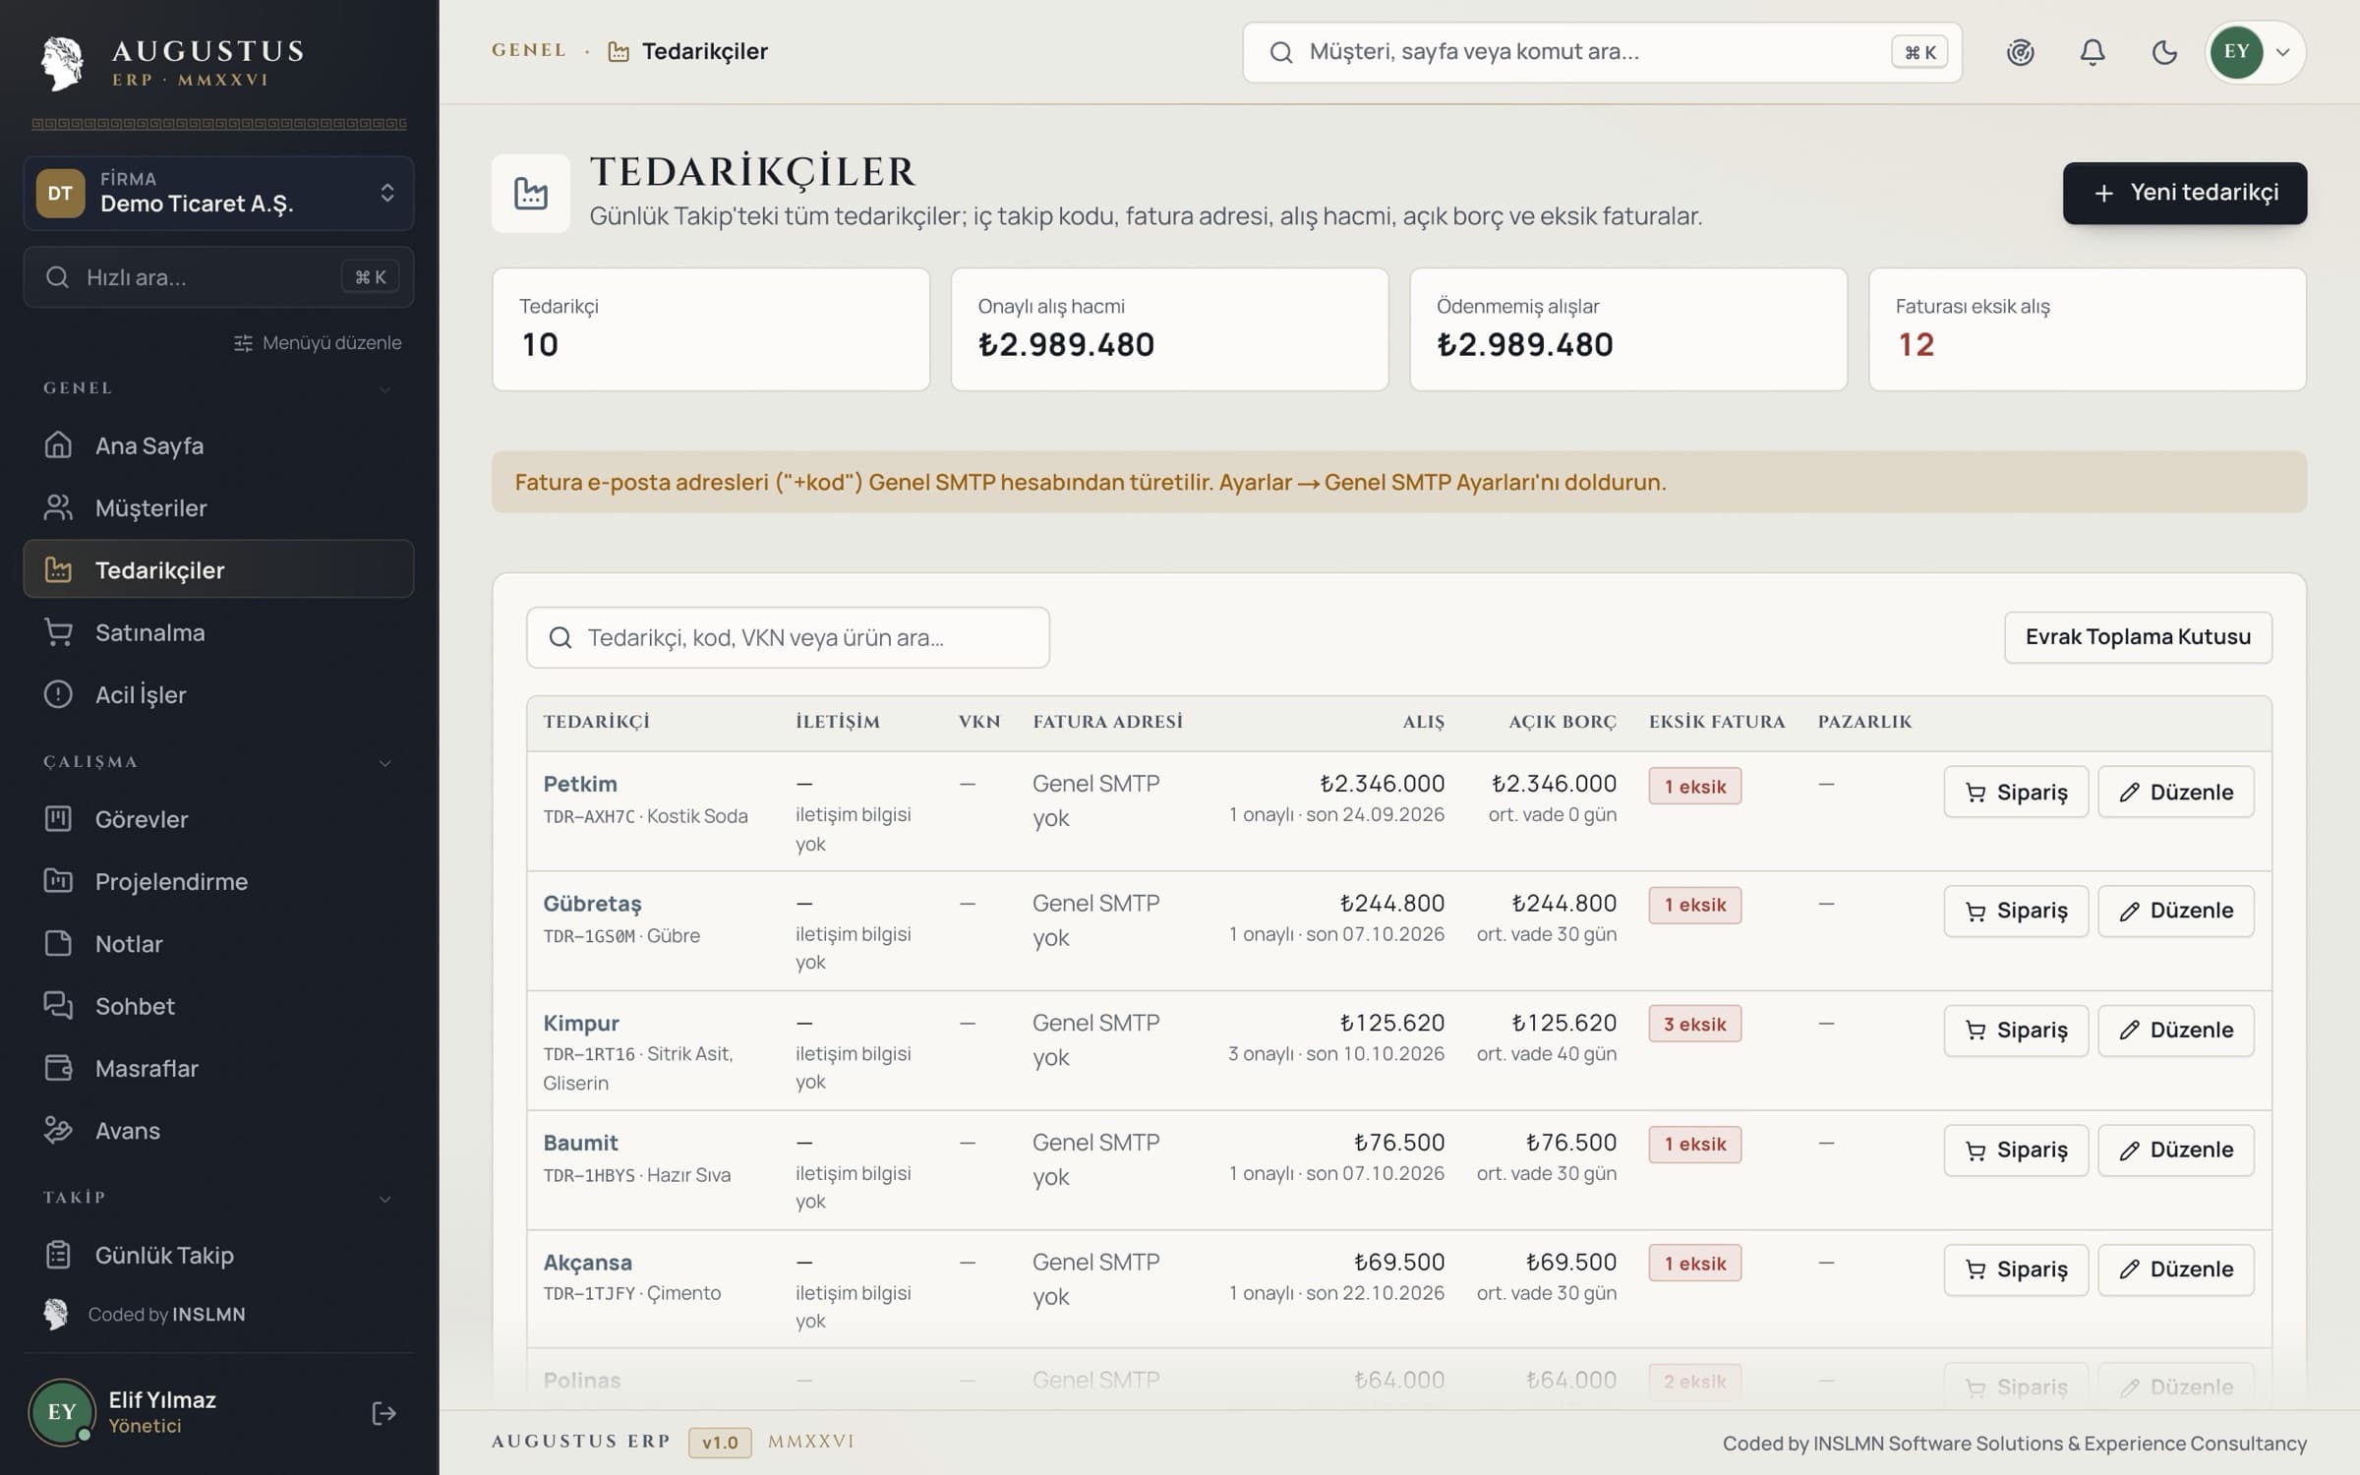Open Günlük Takip in sidebar
Viewport: 2360px width, 1475px height.
[218, 1255]
